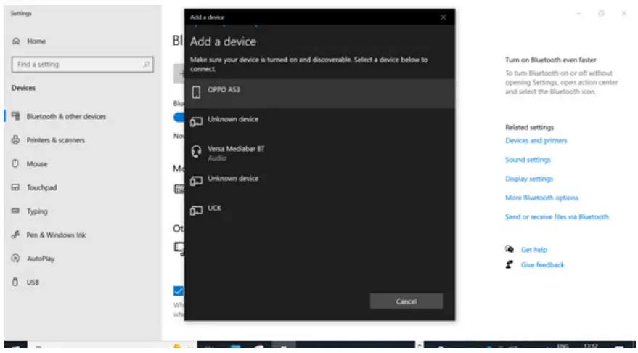Select the OPPO A53 phone device

point(319,93)
